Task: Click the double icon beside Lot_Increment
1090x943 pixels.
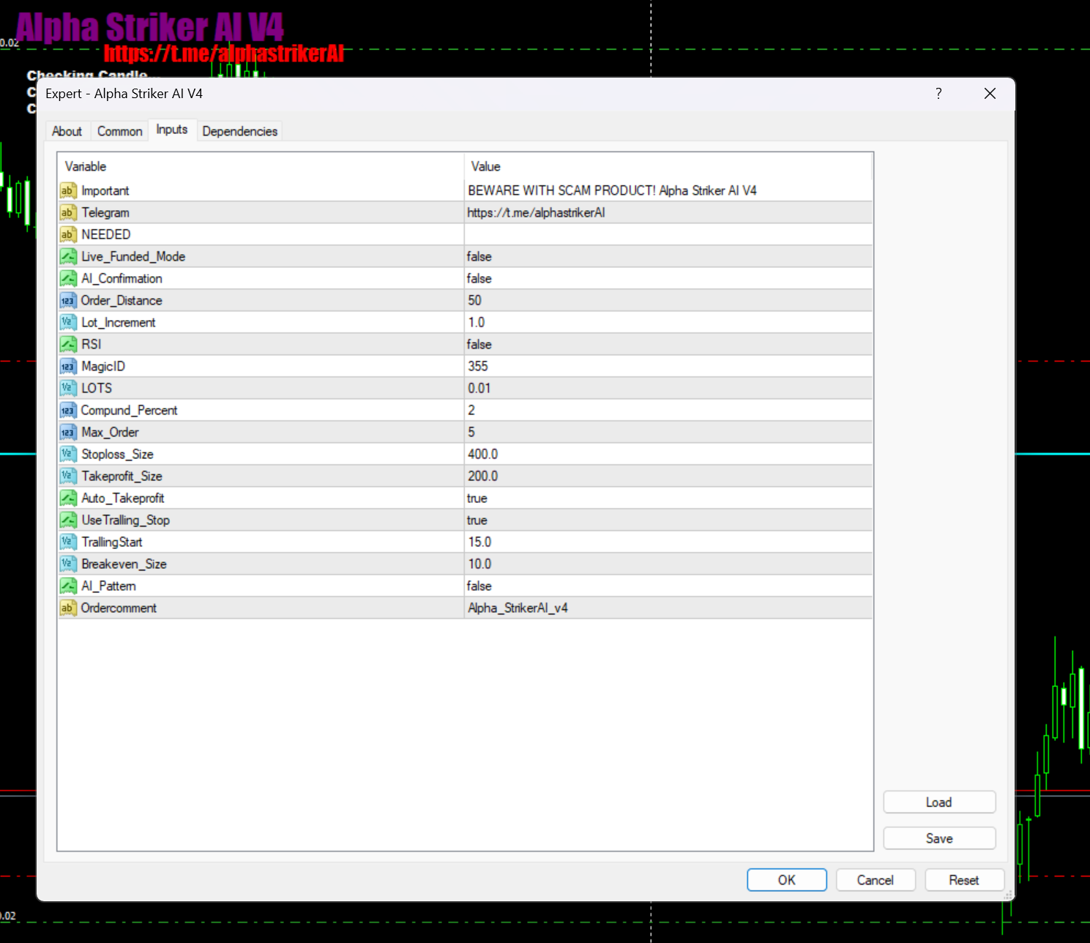Action: click(68, 322)
